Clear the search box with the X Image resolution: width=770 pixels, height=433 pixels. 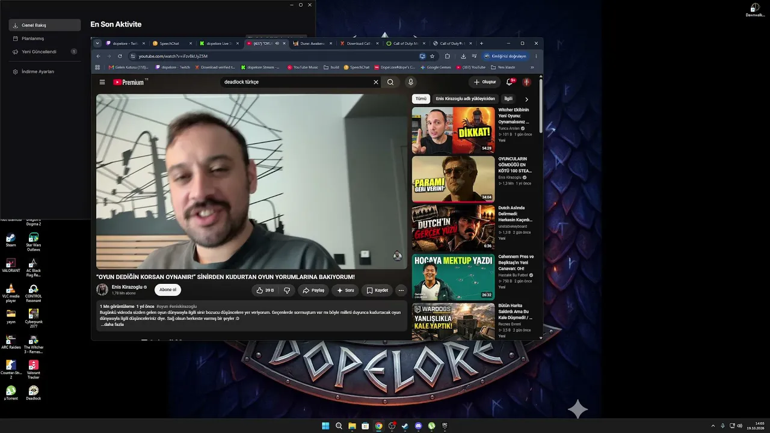[x=376, y=82]
